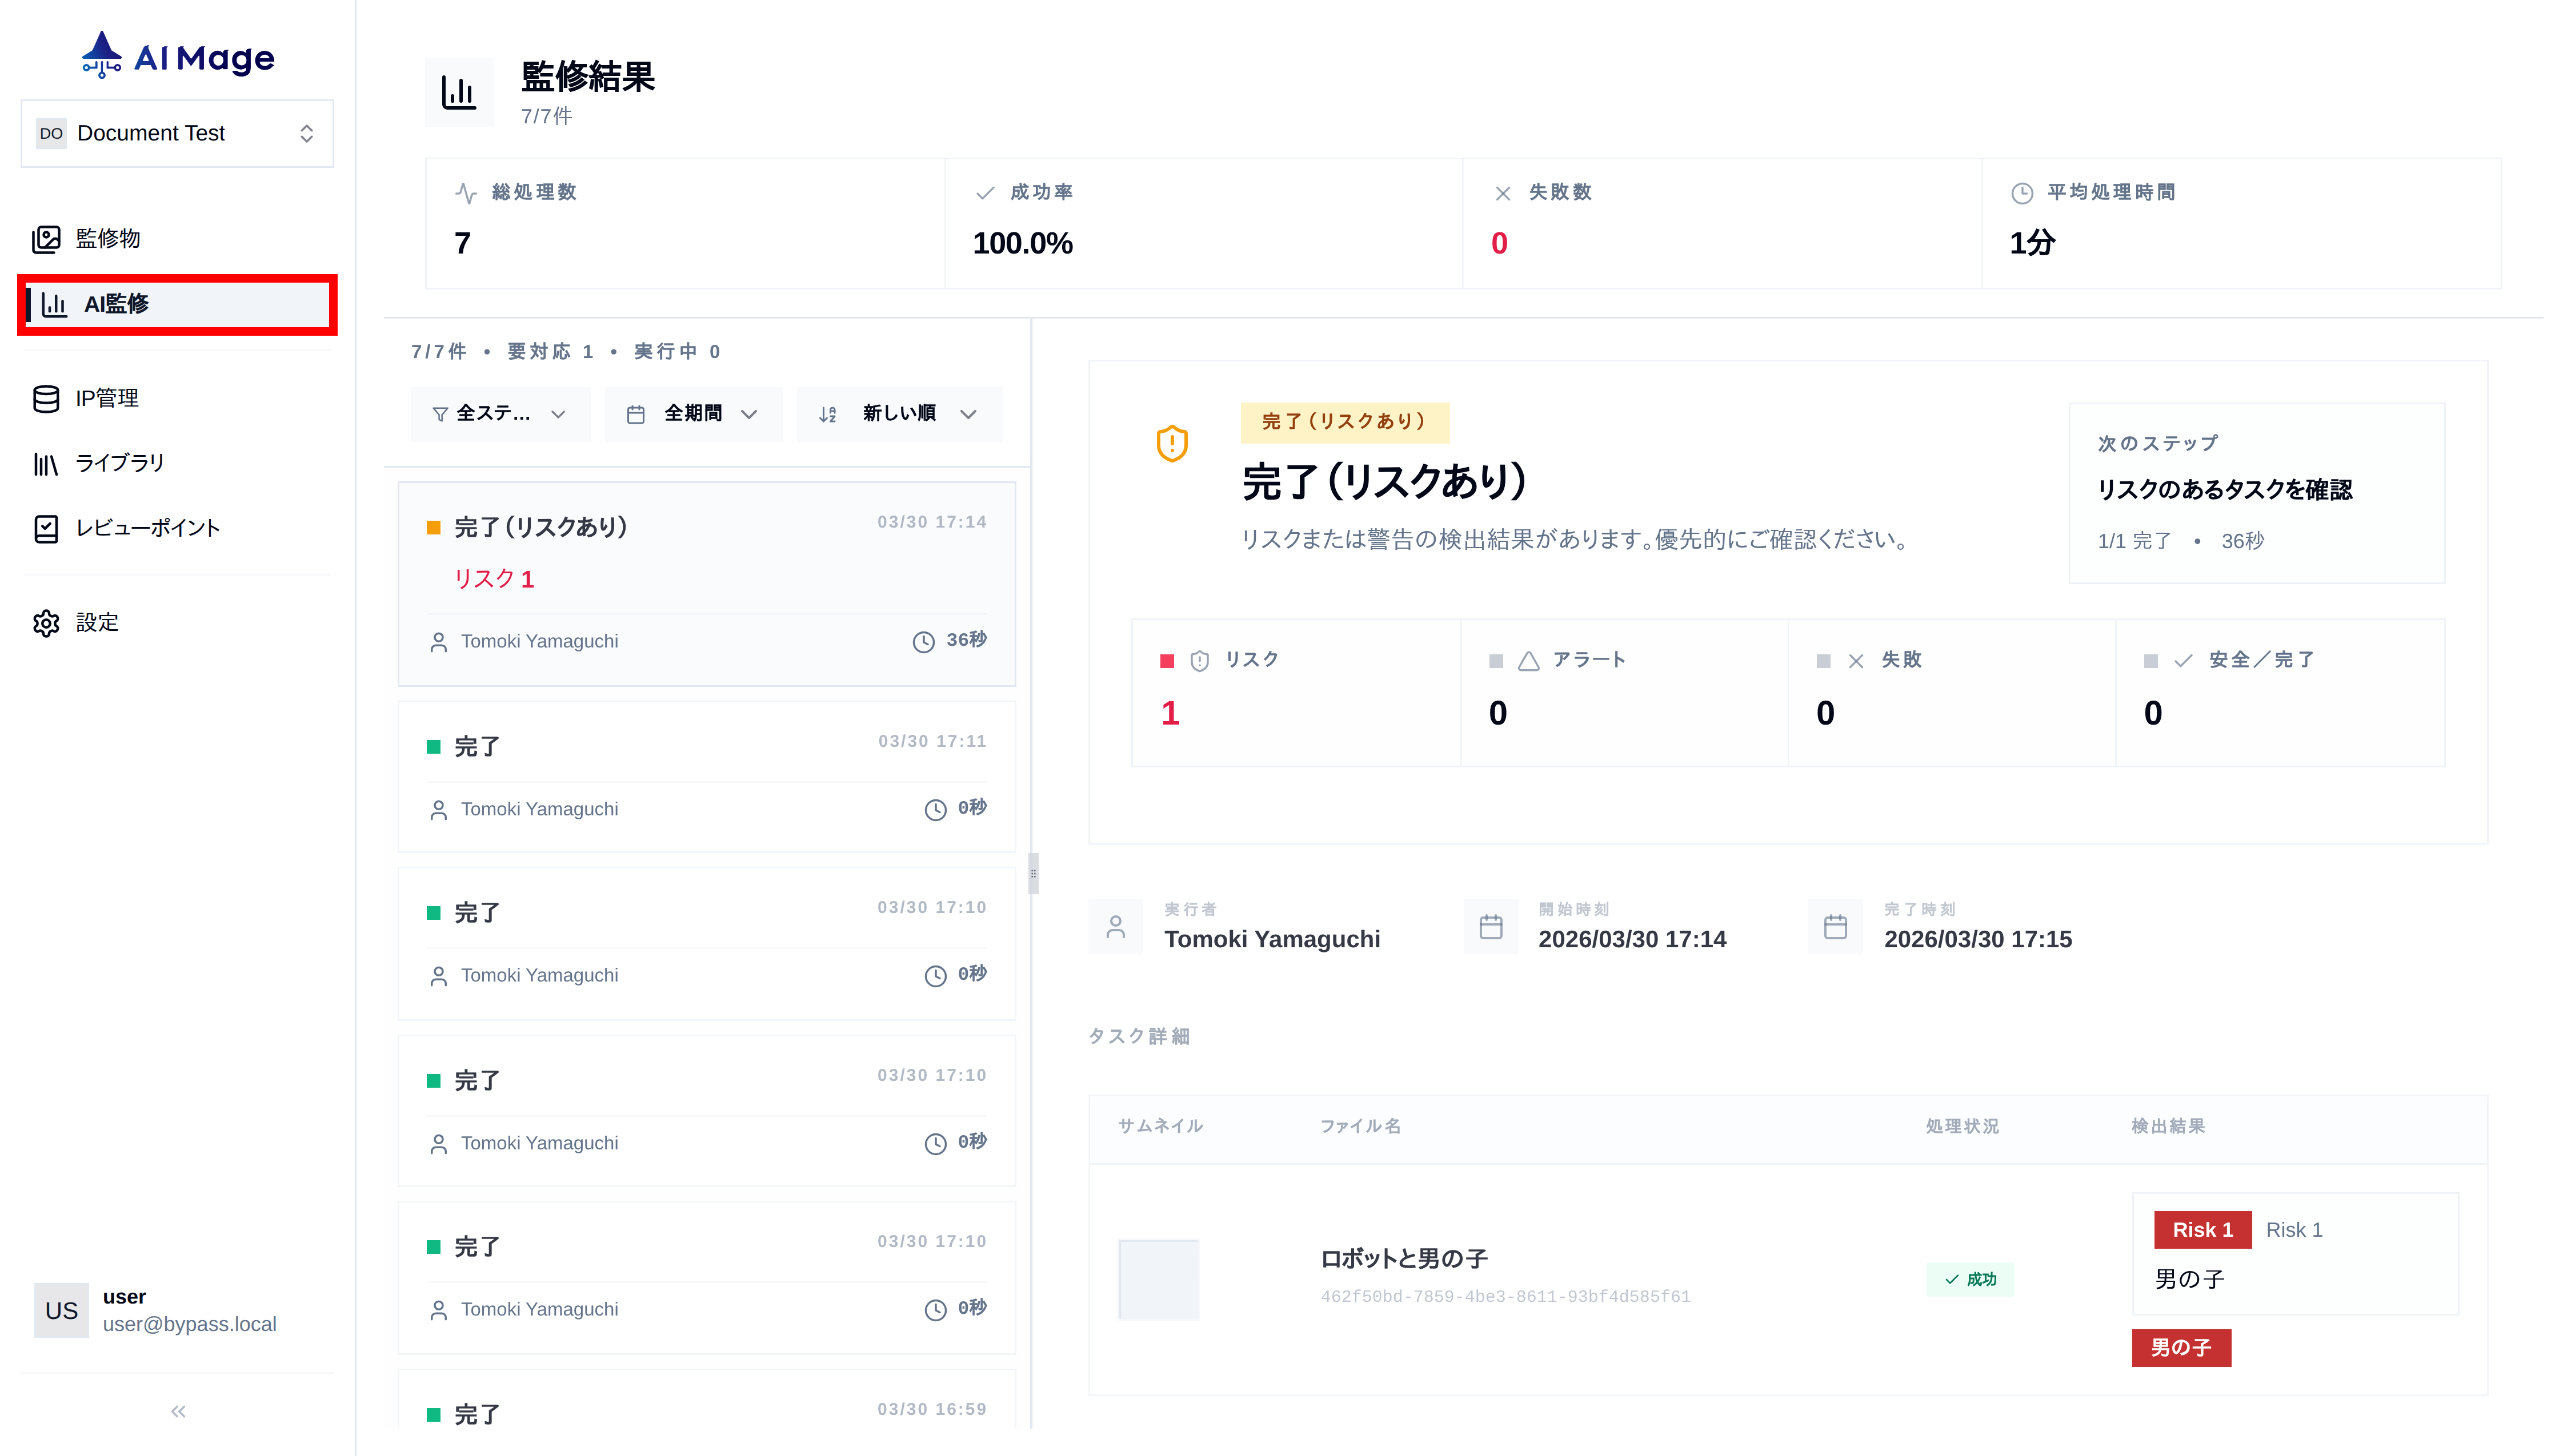Click the 成功 status badge

click(1970, 1279)
